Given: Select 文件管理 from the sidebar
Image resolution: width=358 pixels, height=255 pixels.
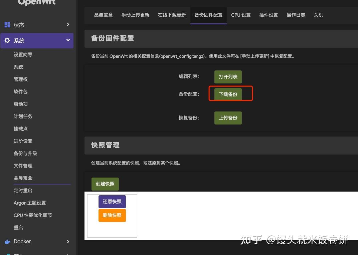Looking at the screenshot, I should (x=23, y=166).
